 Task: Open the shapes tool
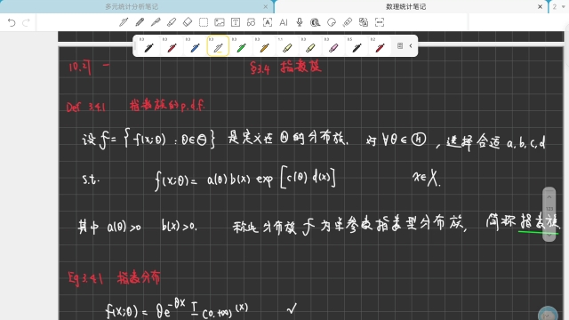pyautogui.click(x=251, y=22)
